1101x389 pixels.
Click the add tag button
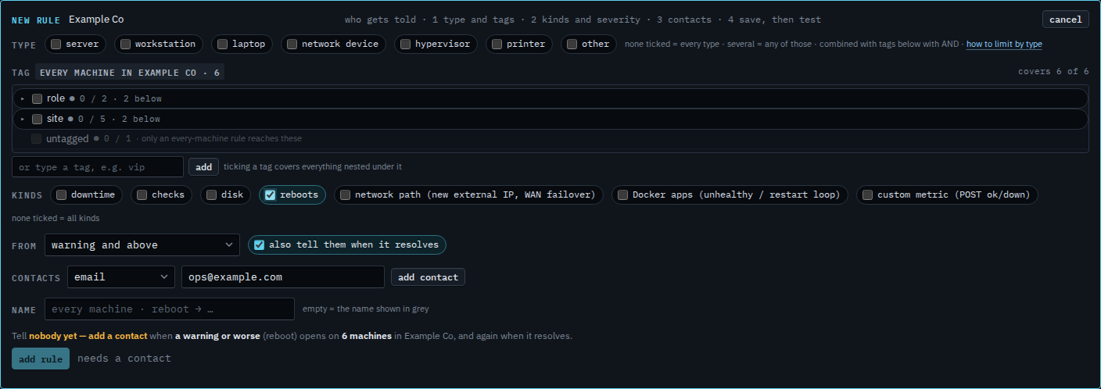[203, 167]
